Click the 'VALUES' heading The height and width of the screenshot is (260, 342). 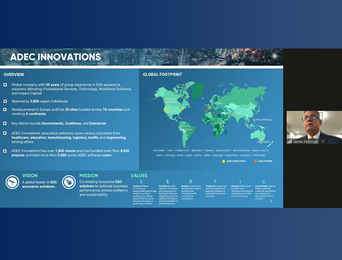(x=139, y=176)
